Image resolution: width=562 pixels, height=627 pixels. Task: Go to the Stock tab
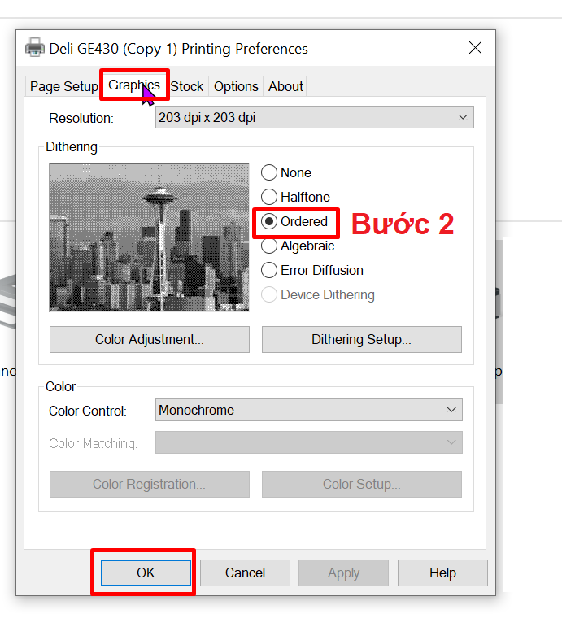(187, 86)
